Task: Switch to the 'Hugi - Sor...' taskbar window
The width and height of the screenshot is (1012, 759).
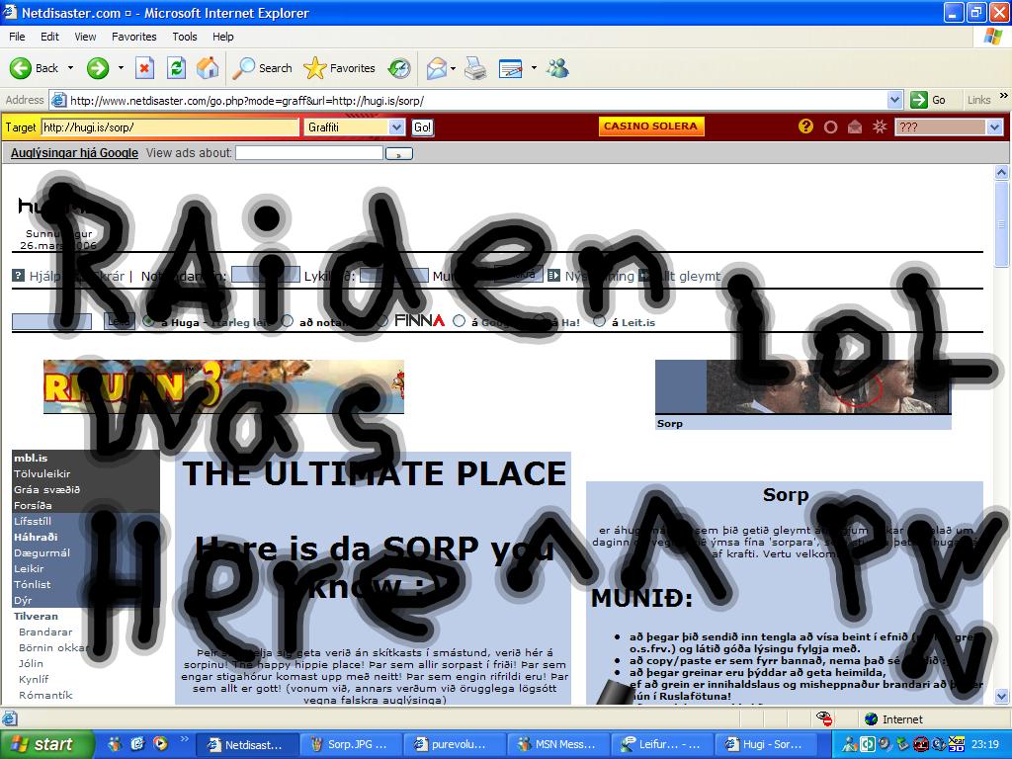Action: click(766, 744)
